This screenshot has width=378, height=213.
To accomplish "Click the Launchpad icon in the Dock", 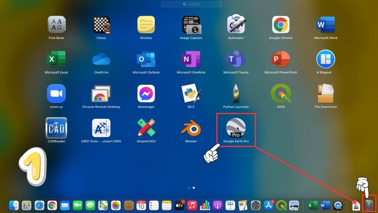I will 26,205.
